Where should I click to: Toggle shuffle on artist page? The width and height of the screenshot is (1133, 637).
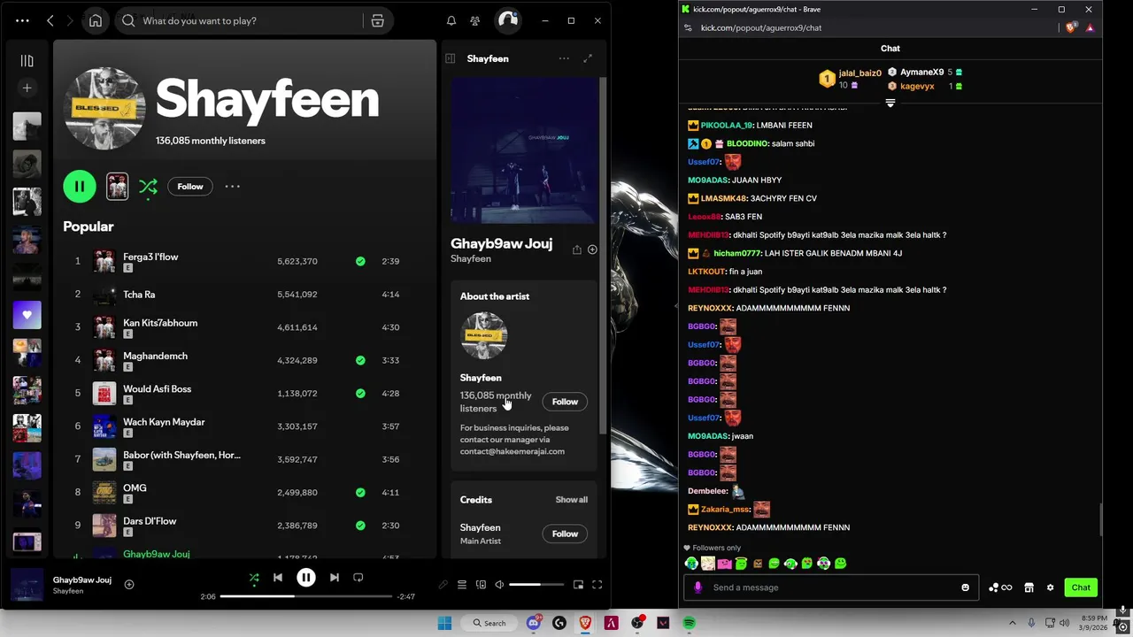(x=148, y=186)
